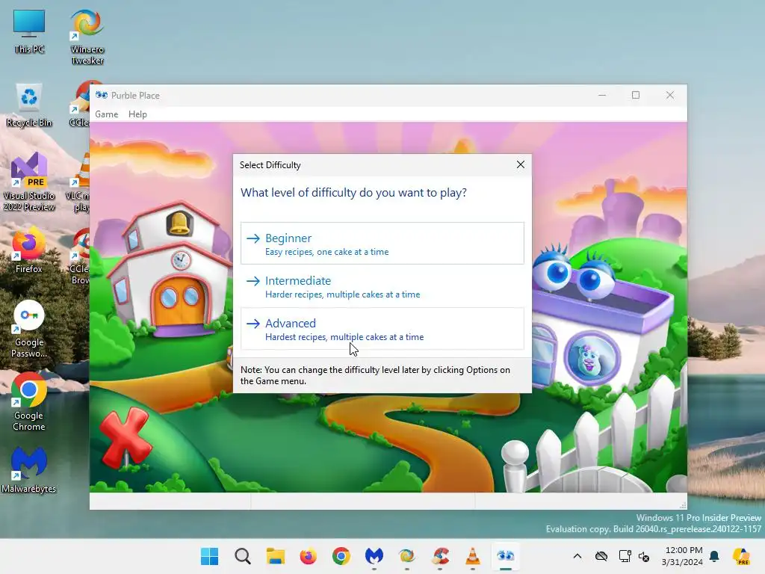Open the notifications bell
Image resolution: width=765 pixels, height=574 pixels.
[x=714, y=556]
